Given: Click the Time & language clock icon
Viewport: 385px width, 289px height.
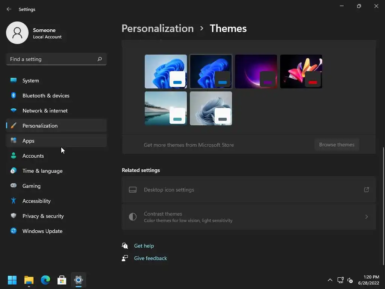Looking at the screenshot, I should (x=14, y=170).
